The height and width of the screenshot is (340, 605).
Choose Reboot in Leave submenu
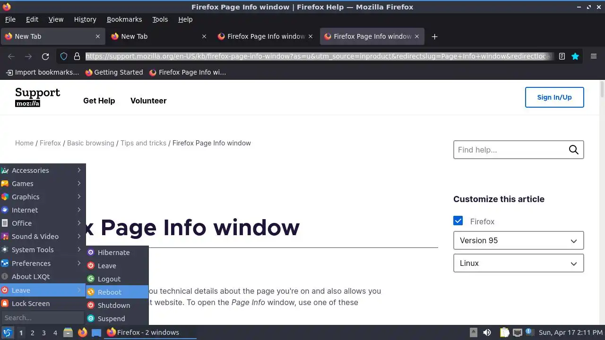pos(117,292)
